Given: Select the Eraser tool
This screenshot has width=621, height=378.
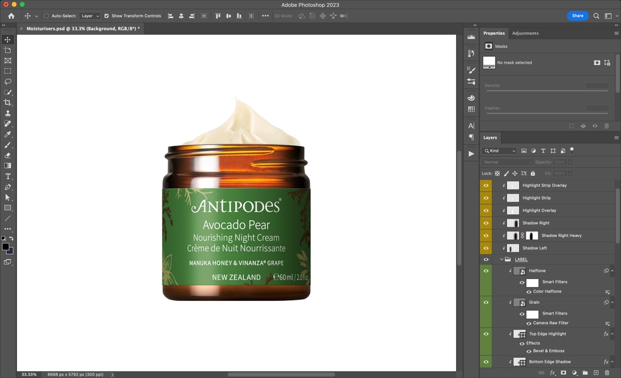Looking at the screenshot, I should click(7, 155).
